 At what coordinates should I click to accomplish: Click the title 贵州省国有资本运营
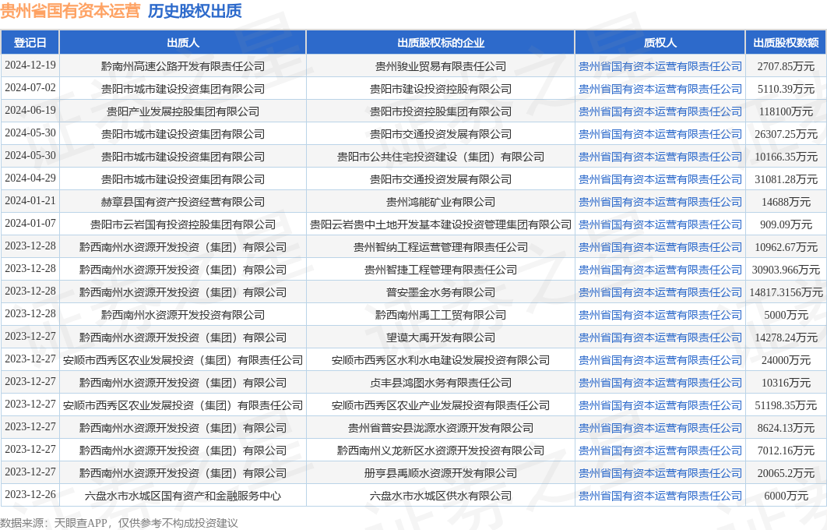point(71,11)
